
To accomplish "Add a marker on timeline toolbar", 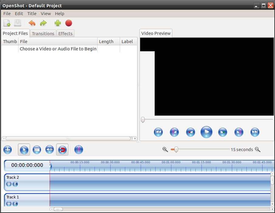I will (79, 150).
